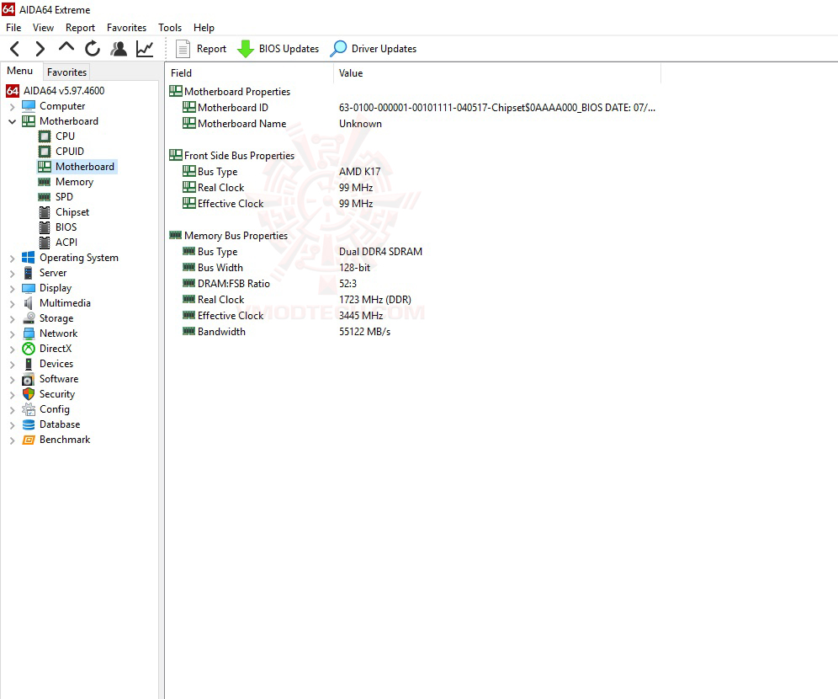838x699 pixels.
Task: Click the Front Side Bus Properties heading
Action: tap(240, 156)
